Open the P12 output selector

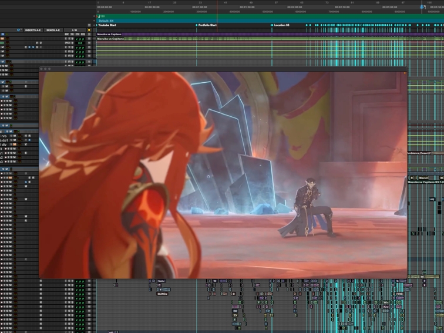pos(68,43)
